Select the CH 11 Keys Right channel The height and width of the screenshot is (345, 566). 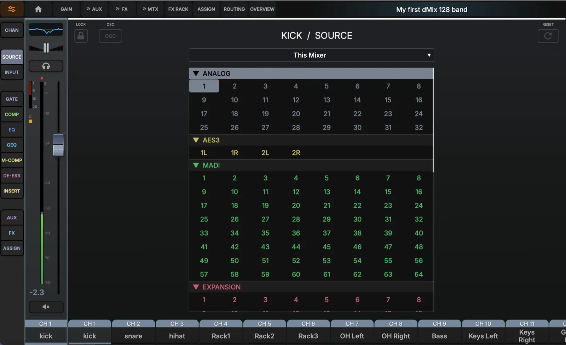527,332
